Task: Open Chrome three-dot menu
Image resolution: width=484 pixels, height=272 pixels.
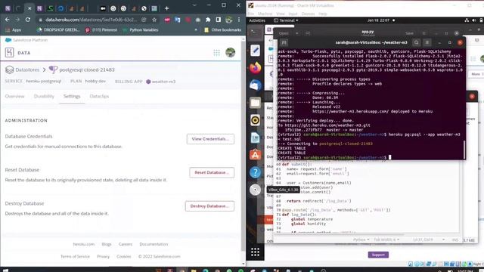Action: (239, 20)
